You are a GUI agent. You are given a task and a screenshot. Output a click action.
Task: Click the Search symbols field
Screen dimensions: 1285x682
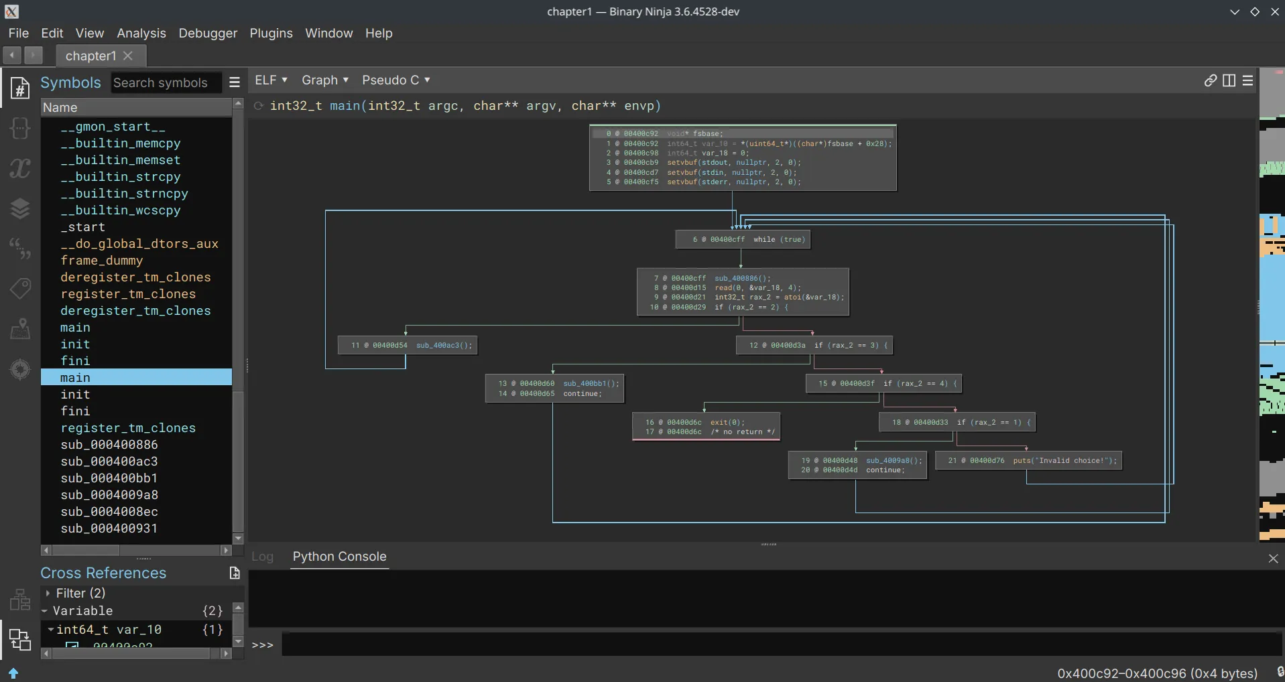[166, 82]
